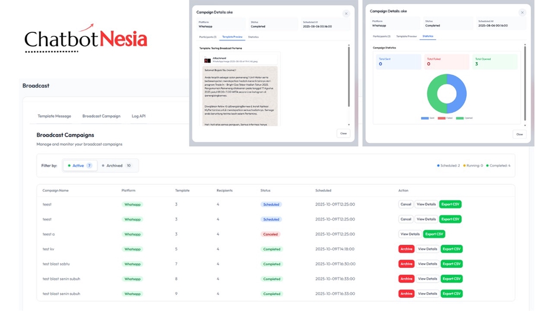Viewport: 553px width, 311px height.
Task: Open Participants (3) tab in Template Preview dialog
Action: pos(207,37)
